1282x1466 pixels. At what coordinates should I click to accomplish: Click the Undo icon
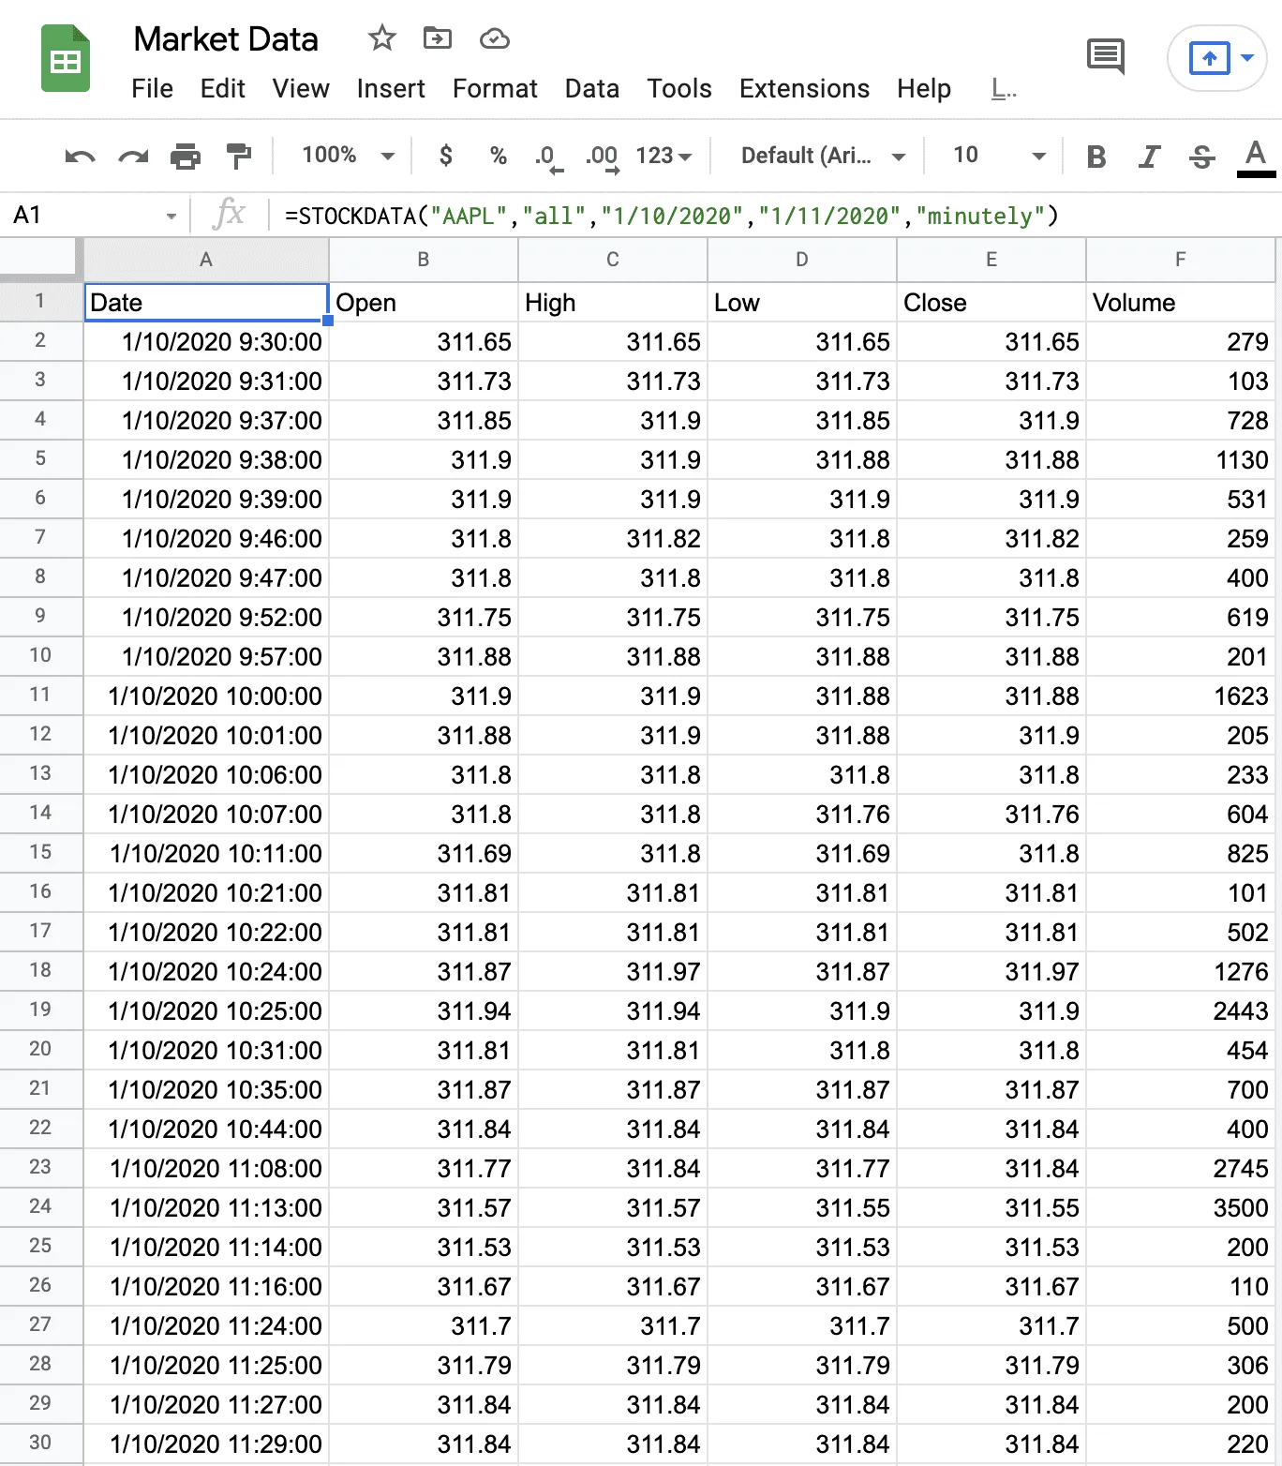tap(80, 156)
